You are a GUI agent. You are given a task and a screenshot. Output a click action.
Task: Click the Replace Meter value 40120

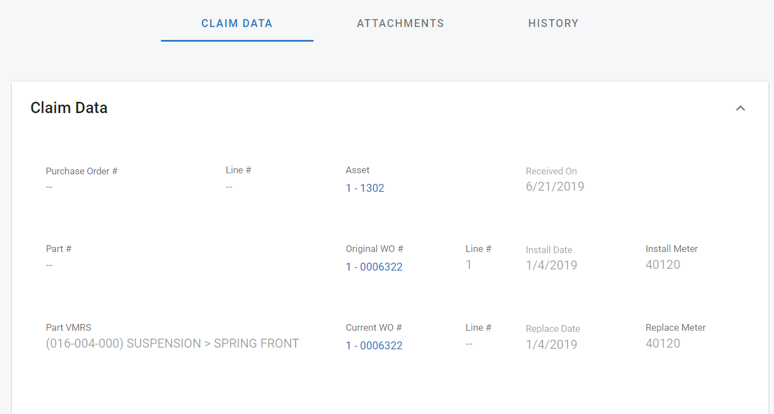[x=663, y=343]
